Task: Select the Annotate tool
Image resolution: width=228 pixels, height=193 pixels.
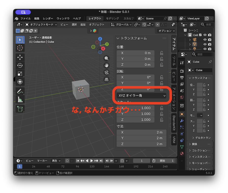Action: point(20,91)
